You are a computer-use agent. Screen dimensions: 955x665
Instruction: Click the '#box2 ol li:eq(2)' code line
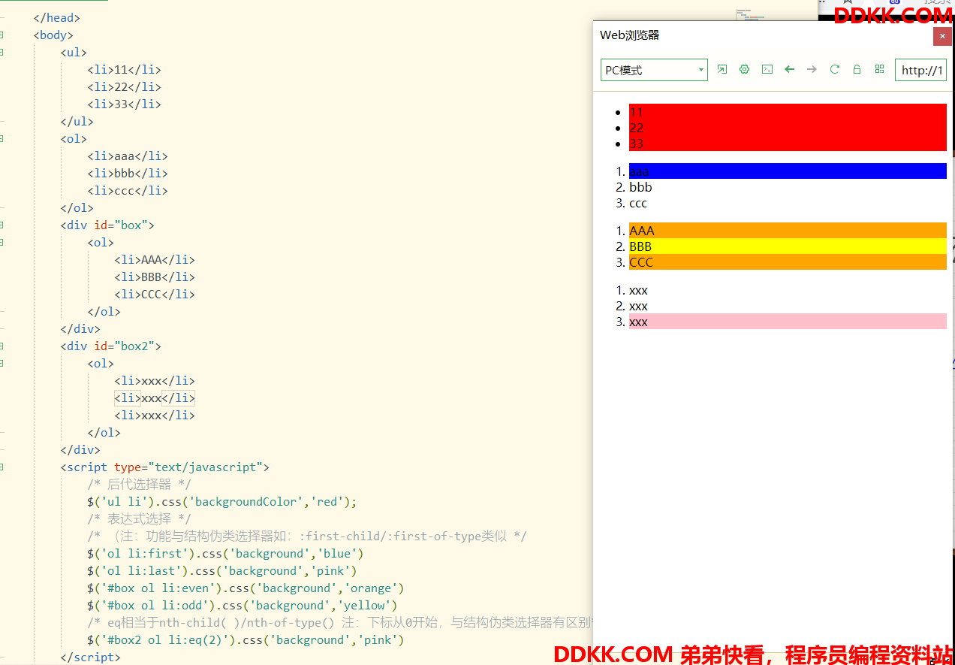click(246, 640)
